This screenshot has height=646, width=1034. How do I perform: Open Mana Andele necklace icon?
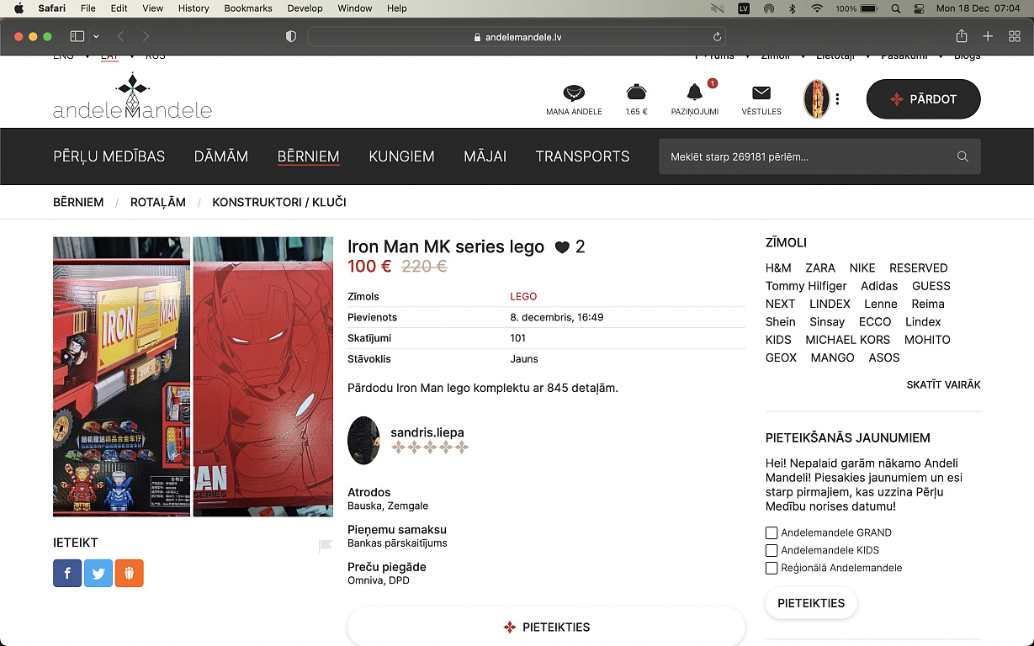click(x=574, y=93)
